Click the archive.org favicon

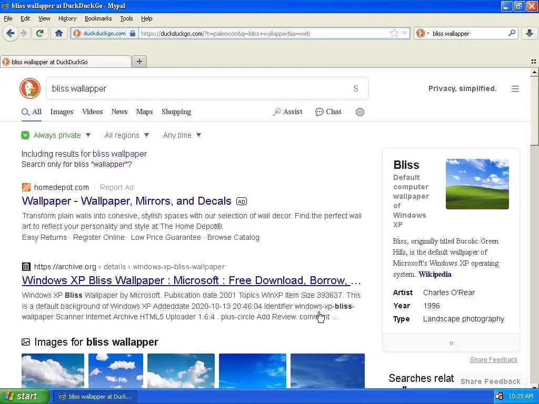tap(26, 267)
